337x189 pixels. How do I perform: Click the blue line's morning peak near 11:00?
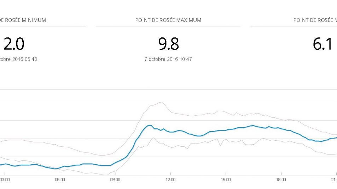click(150, 125)
